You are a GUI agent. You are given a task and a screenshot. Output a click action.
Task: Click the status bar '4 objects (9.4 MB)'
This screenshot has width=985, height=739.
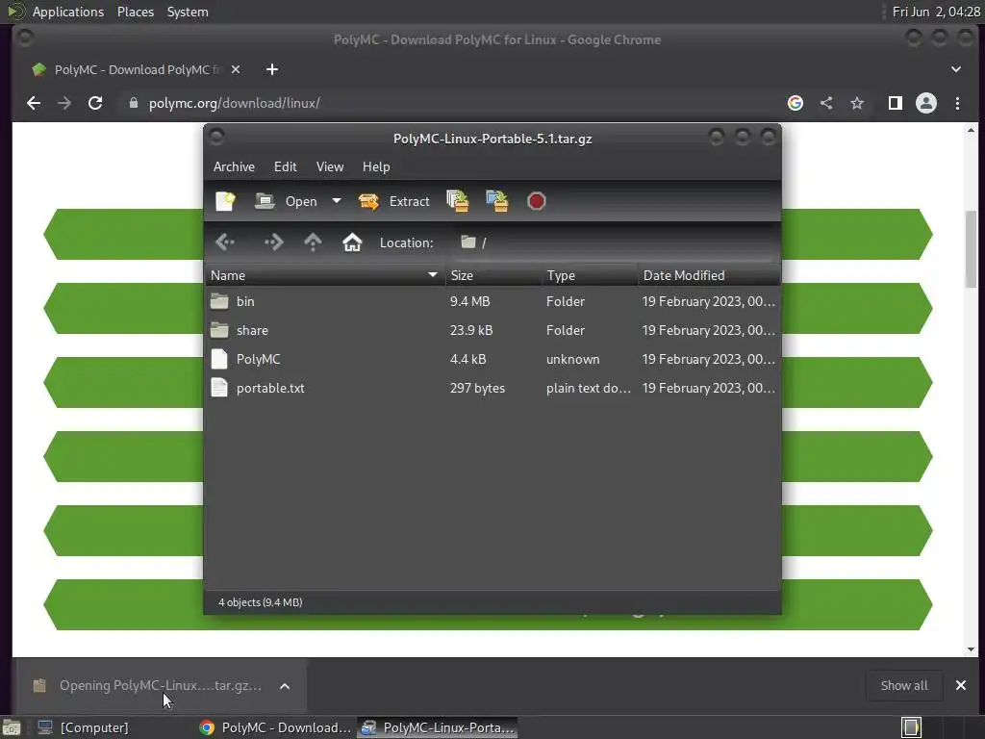click(260, 602)
